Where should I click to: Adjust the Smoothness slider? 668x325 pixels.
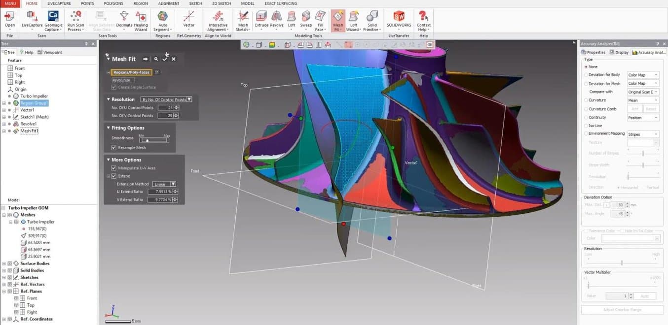point(147,140)
